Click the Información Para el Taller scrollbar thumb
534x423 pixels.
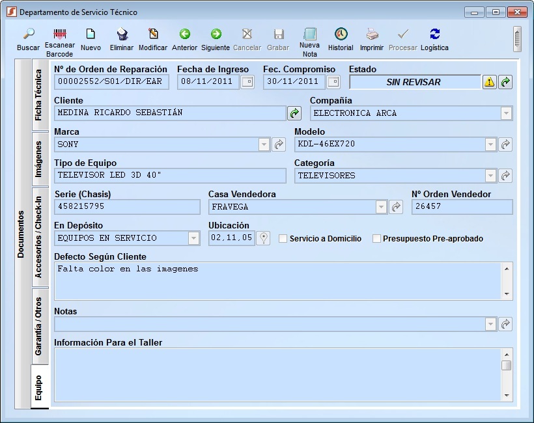507,365
